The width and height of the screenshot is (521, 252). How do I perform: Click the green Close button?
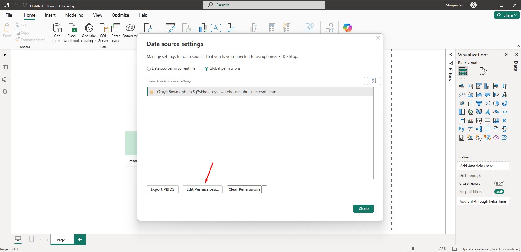(x=364, y=209)
